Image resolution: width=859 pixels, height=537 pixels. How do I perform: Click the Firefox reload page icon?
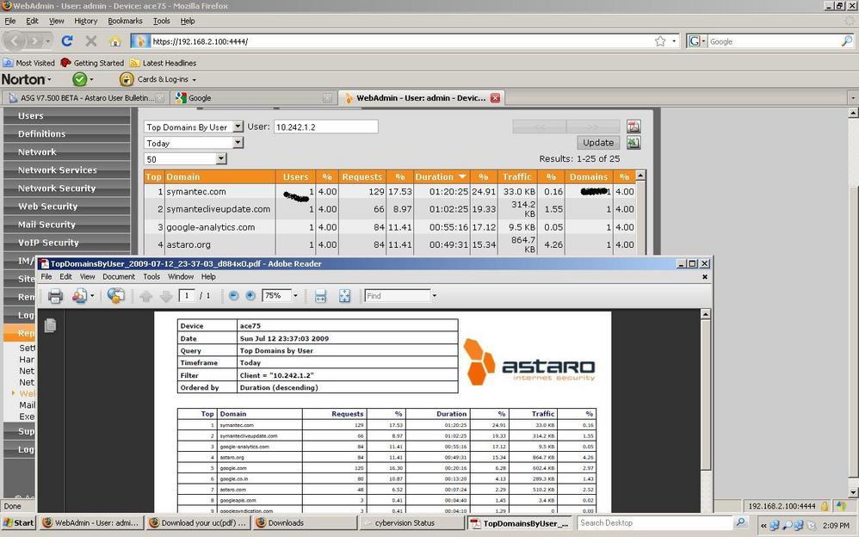[x=67, y=41]
